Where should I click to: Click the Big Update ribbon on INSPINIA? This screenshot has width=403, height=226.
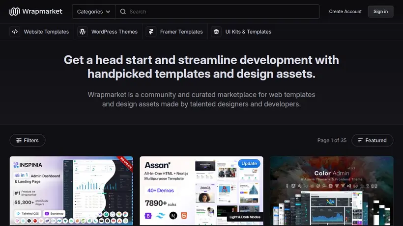(x=126, y=163)
